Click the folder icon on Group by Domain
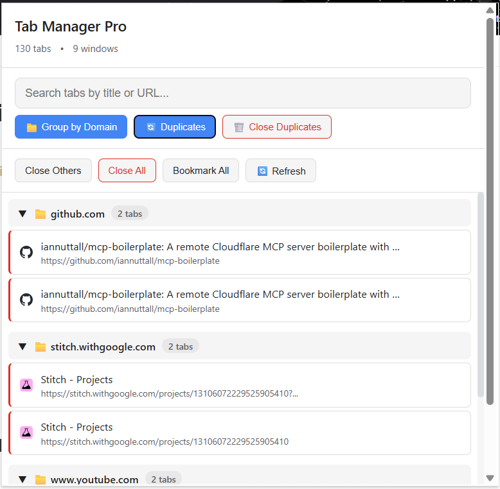Viewport: 500px width, 489px height. (x=31, y=128)
